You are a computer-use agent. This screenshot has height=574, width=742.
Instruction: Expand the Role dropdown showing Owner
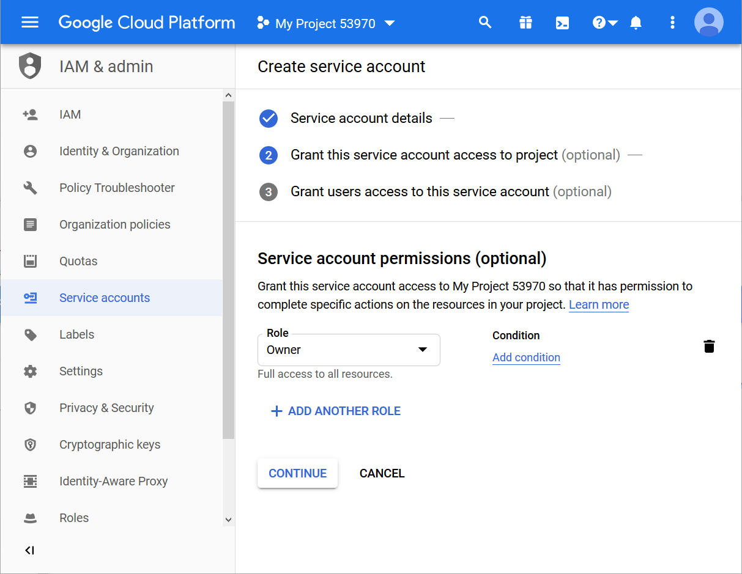[x=349, y=350]
